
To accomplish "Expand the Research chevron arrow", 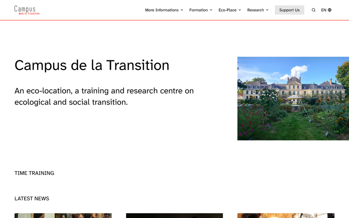I will 267,10.
